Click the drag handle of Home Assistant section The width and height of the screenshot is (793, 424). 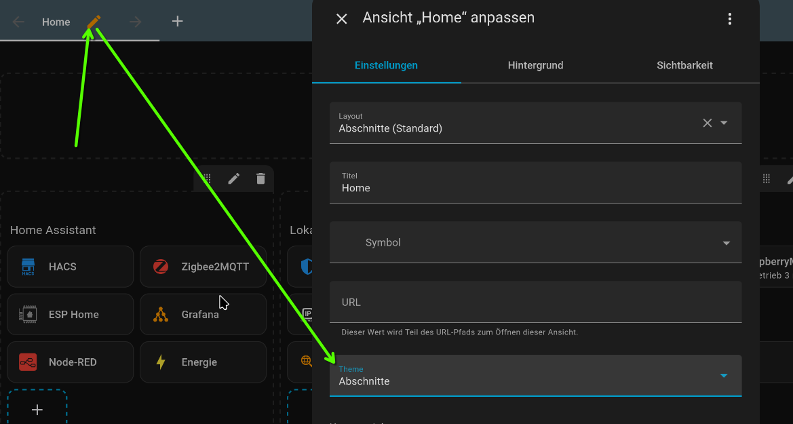click(x=208, y=178)
